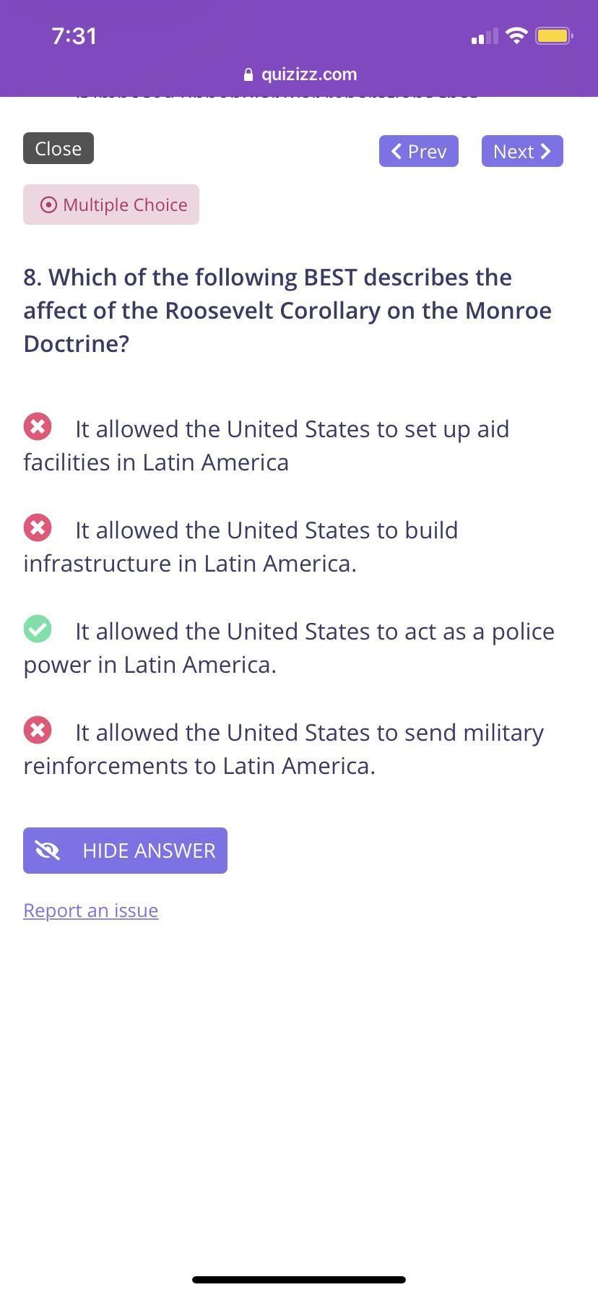
Task: Go to the next question
Action: click(521, 151)
